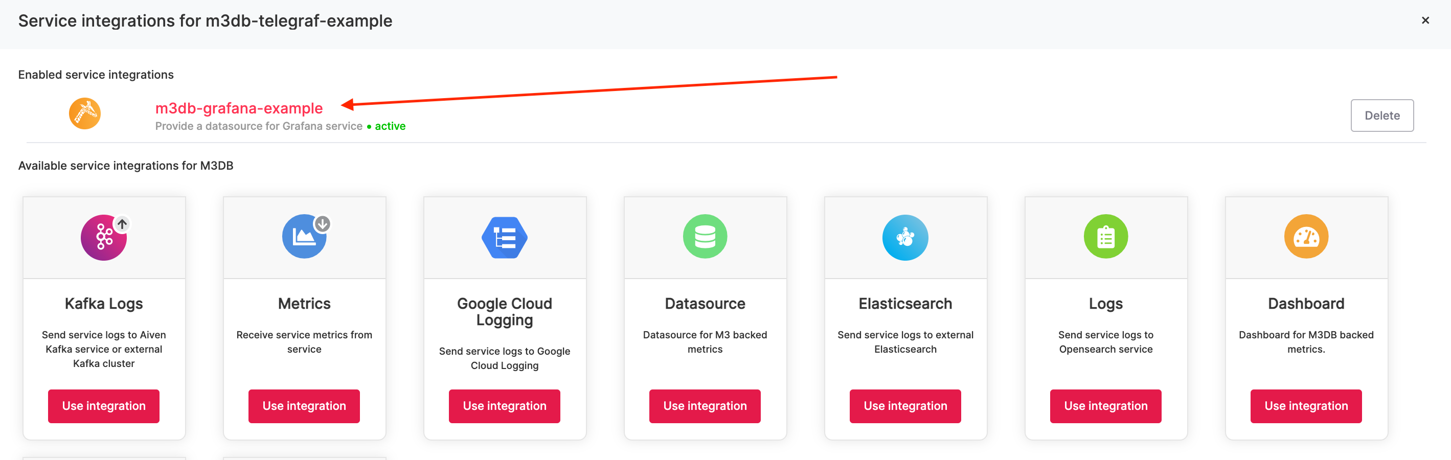
Task: Click the 'Enabled service integrations' heading
Action: 96,75
